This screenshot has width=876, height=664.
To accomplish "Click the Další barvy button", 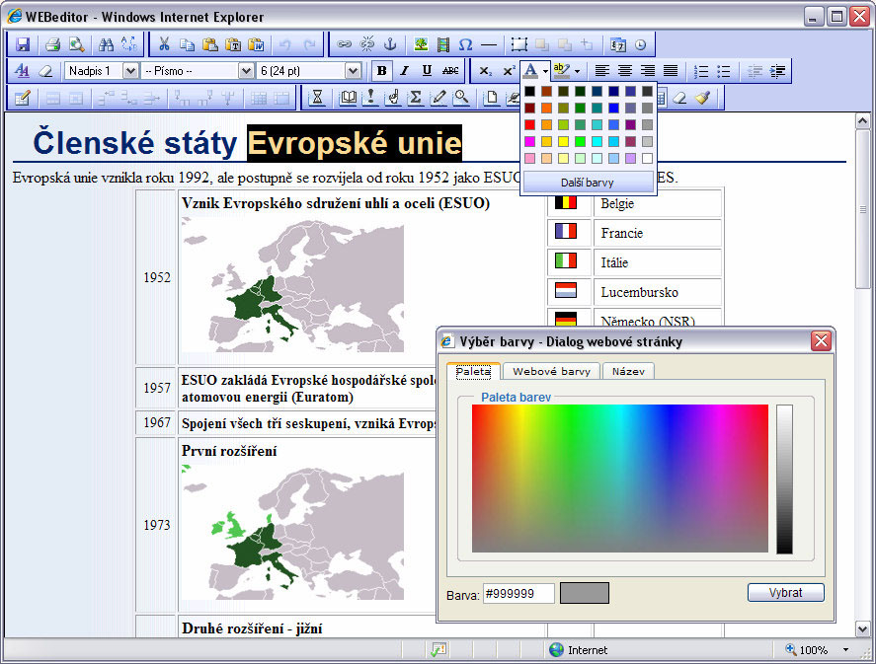I will click(588, 183).
